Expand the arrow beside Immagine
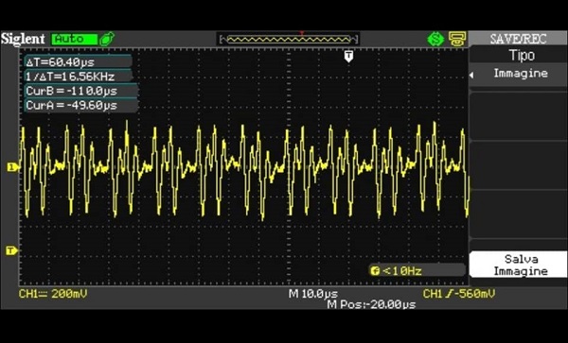 tap(471, 76)
